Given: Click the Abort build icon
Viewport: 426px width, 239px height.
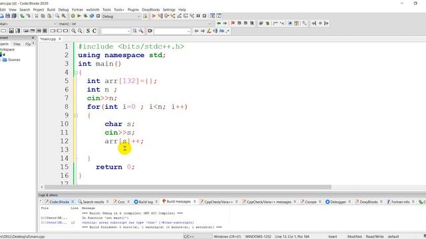Looking at the screenshot, I should click(98, 16).
